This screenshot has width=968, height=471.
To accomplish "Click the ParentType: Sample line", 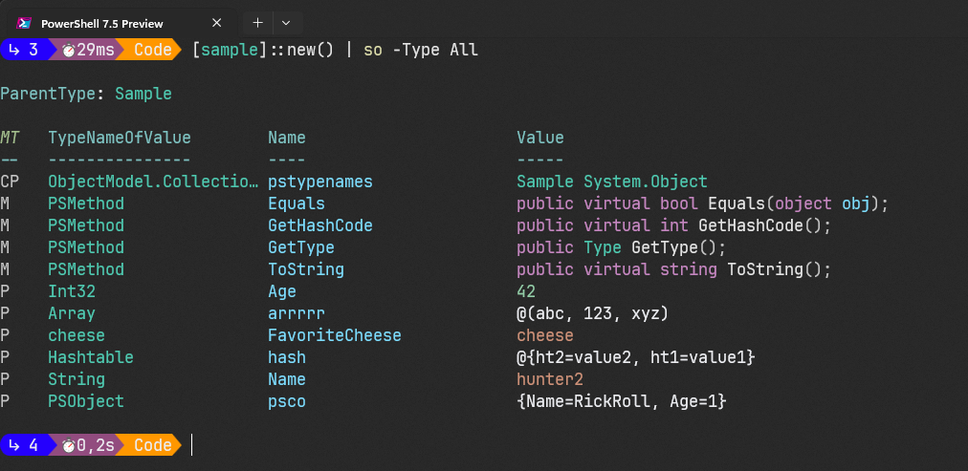I will pyautogui.click(x=86, y=94).
